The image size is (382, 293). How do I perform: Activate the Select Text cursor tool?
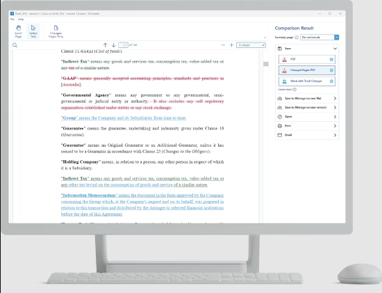pos(33,31)
